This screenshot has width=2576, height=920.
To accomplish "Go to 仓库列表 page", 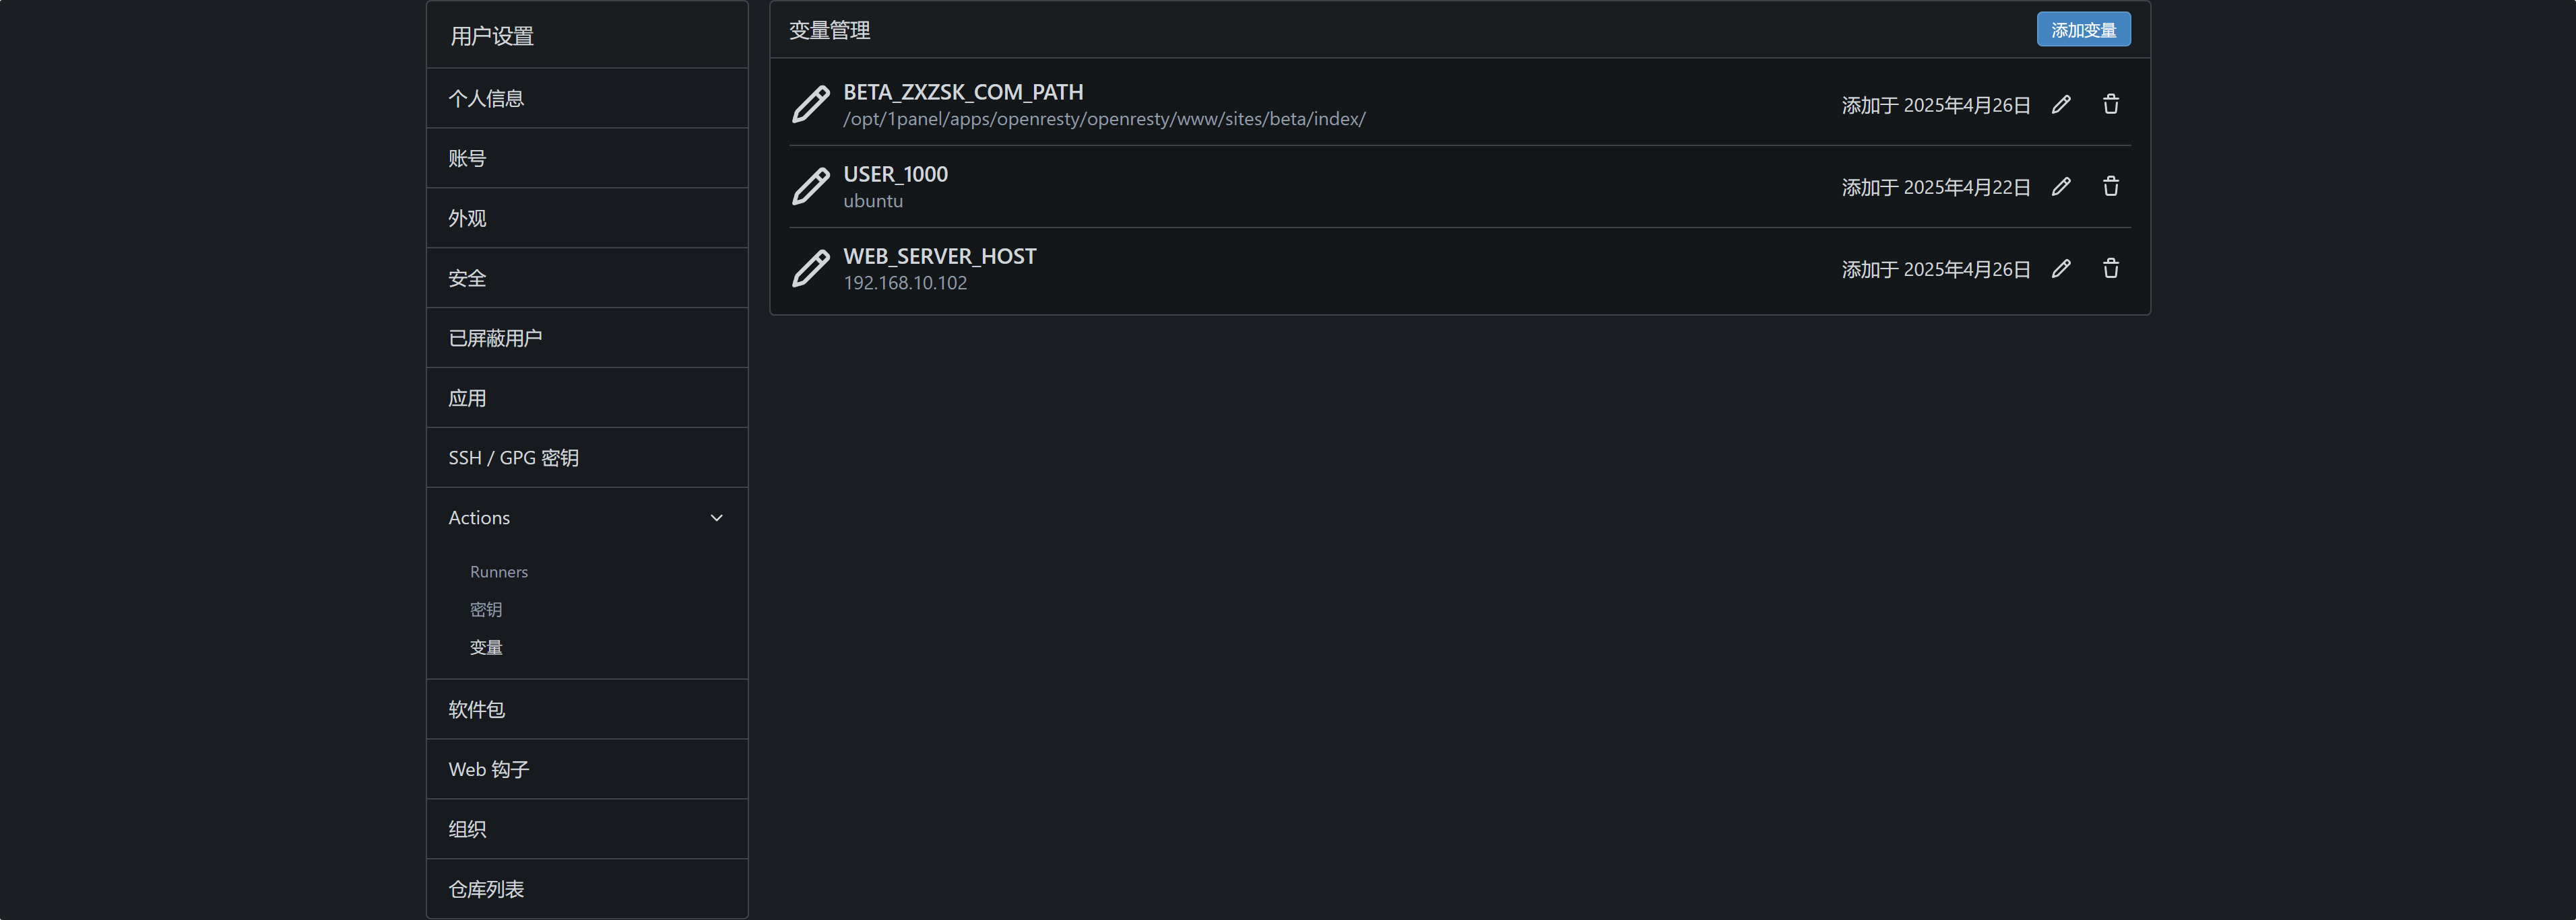I will tap(486, 889).
